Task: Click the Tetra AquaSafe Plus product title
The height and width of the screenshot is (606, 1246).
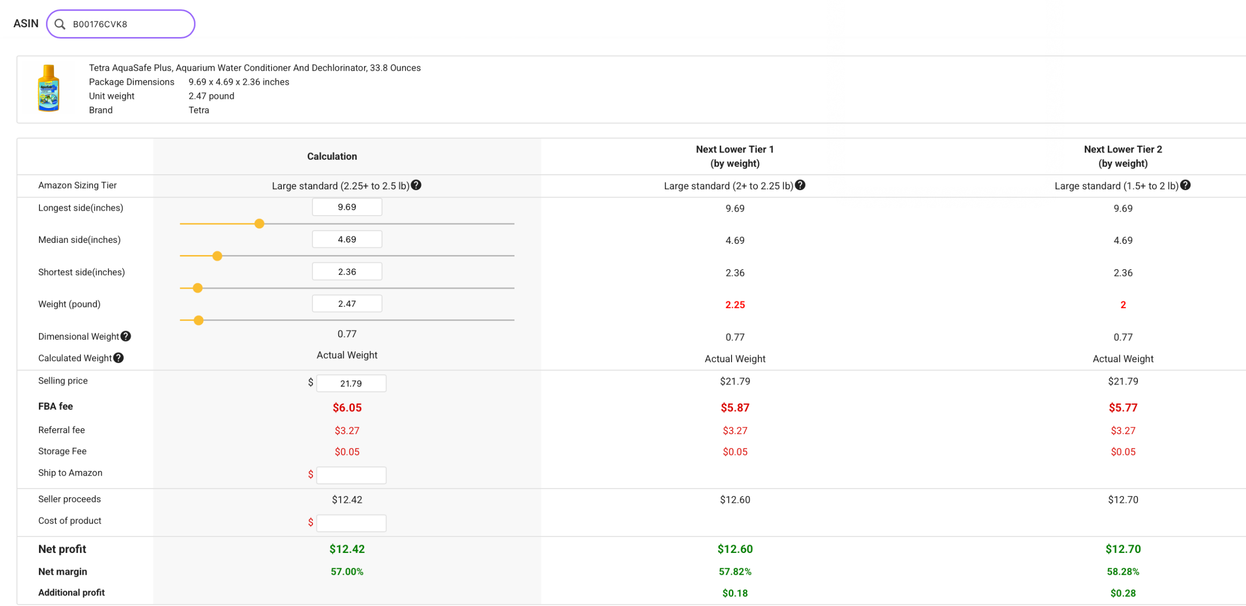Action: [x=254, y=68]
